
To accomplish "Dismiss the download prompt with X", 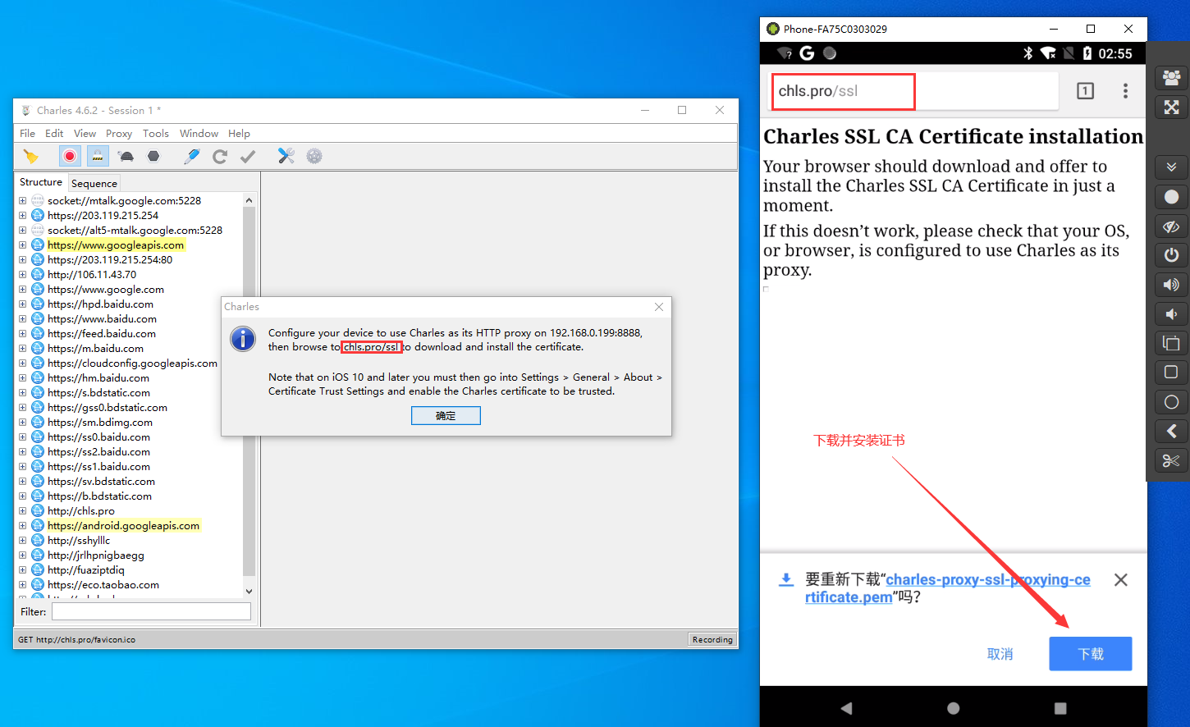I will pos(1121,580).
